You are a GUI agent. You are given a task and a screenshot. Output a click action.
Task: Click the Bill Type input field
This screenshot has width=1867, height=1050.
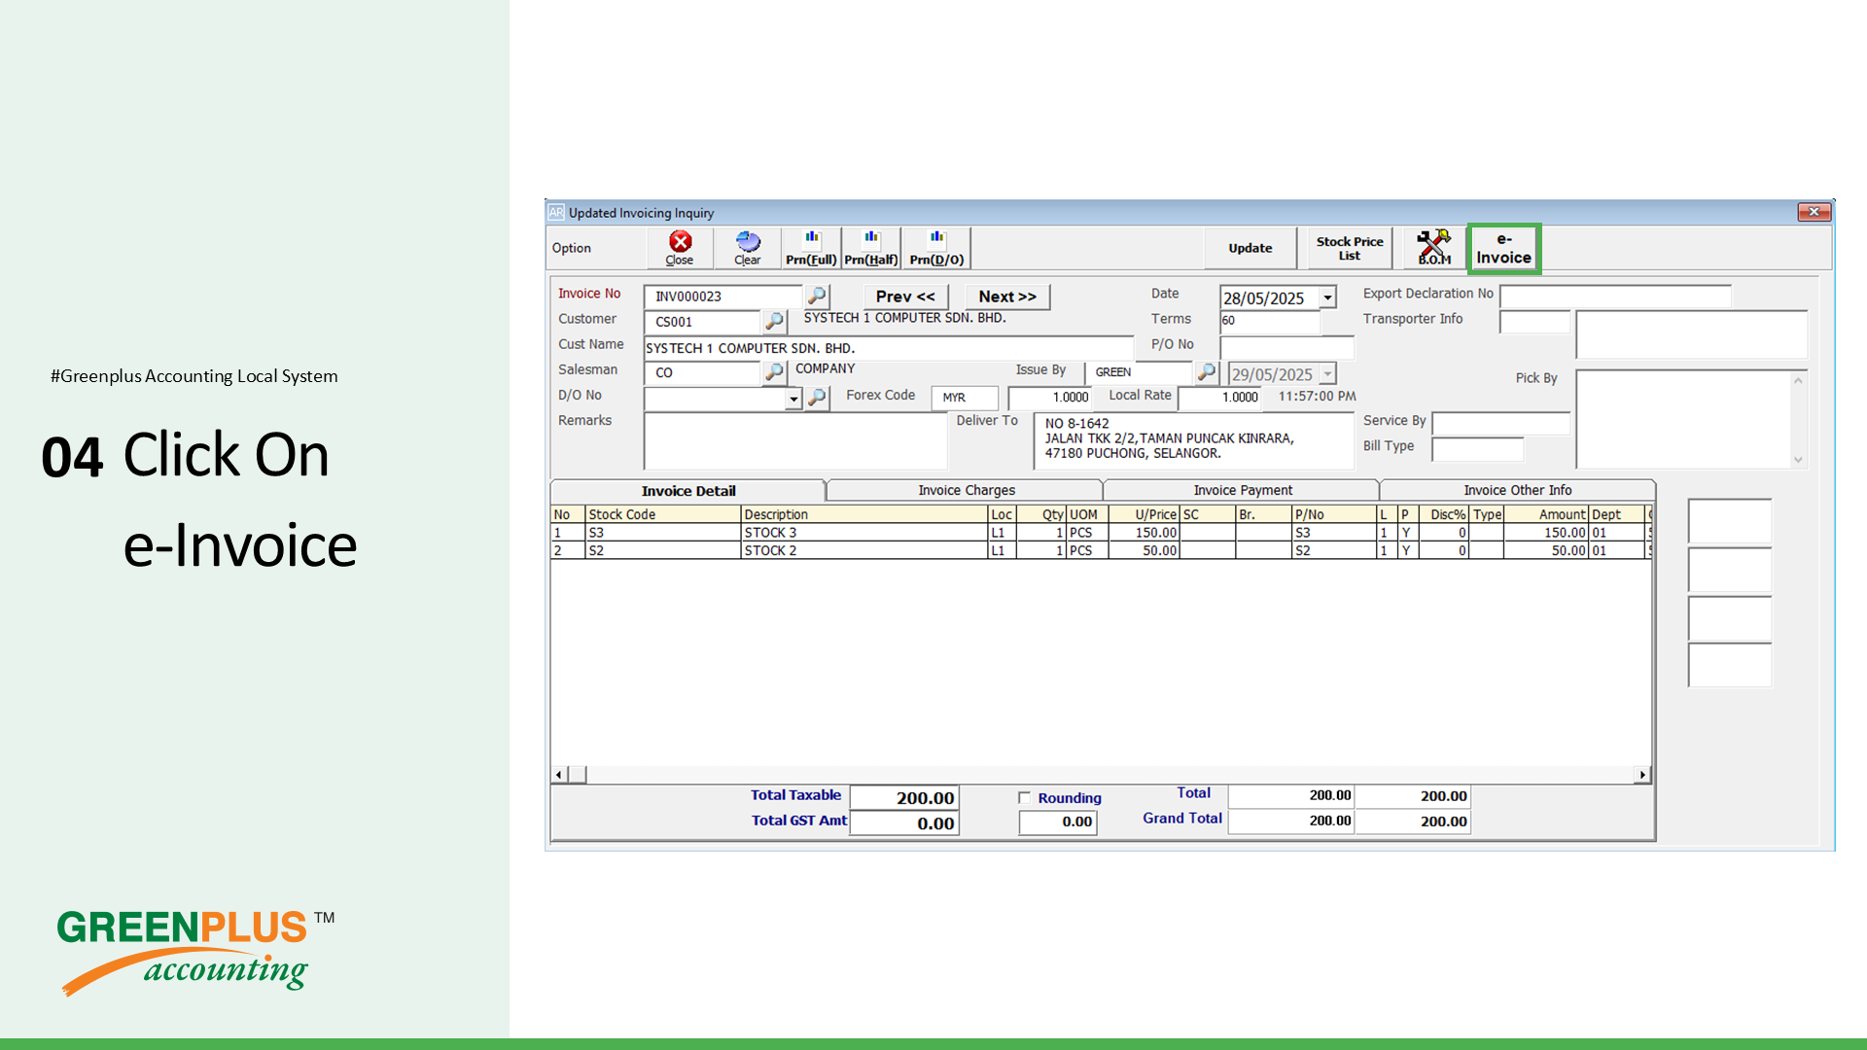tap(1478, 448)
